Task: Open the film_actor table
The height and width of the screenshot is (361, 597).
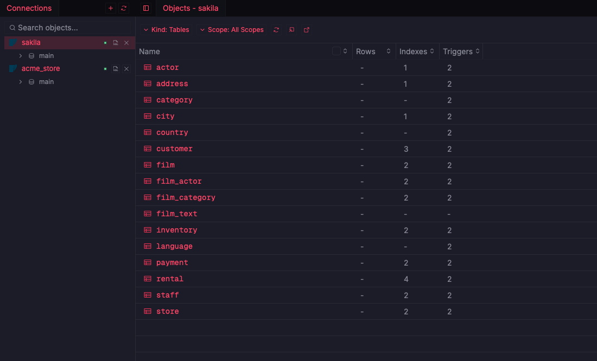Action: [x=179, y=182]
